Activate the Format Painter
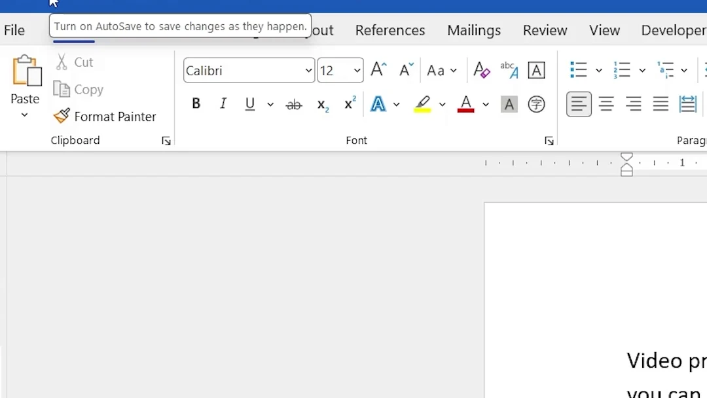The width and height of the screenshot is (707, 398). [105, 117]
